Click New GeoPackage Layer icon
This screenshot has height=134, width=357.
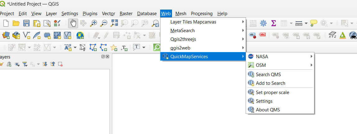pyautogui.click(x=16, y=35)
